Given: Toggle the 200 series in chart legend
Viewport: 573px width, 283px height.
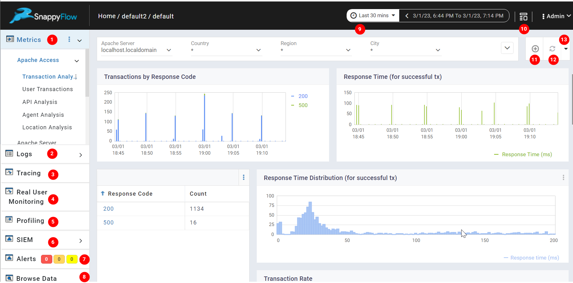Looking at the screenshot, I should click(x=302, y=96).
